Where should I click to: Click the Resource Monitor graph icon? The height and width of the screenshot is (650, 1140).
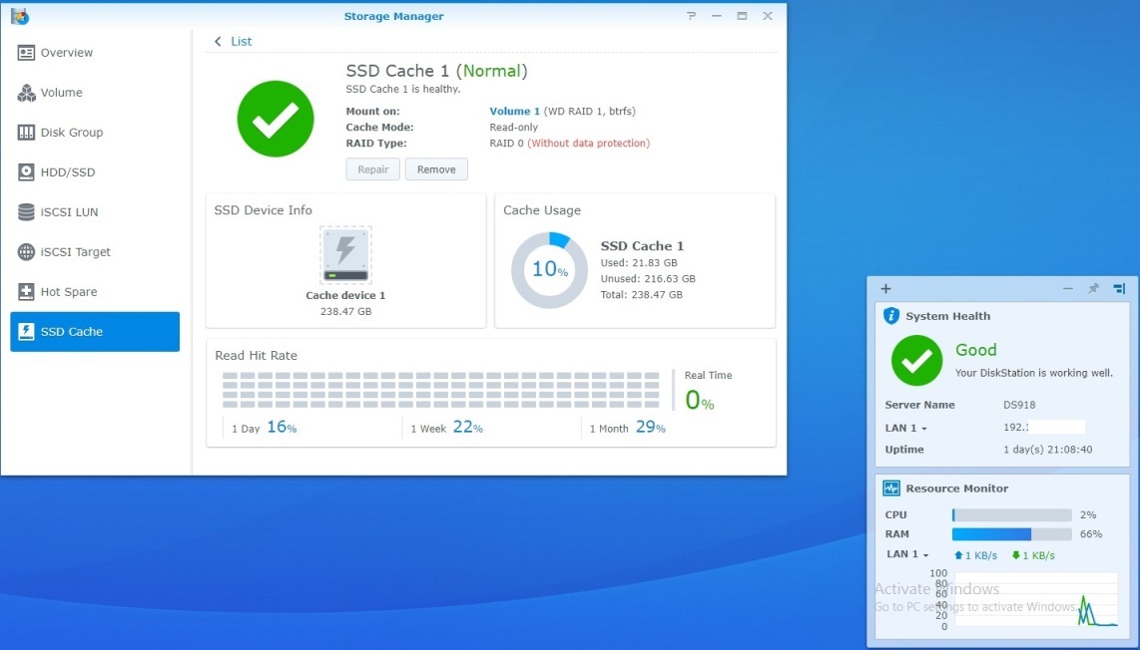[891, 488]
